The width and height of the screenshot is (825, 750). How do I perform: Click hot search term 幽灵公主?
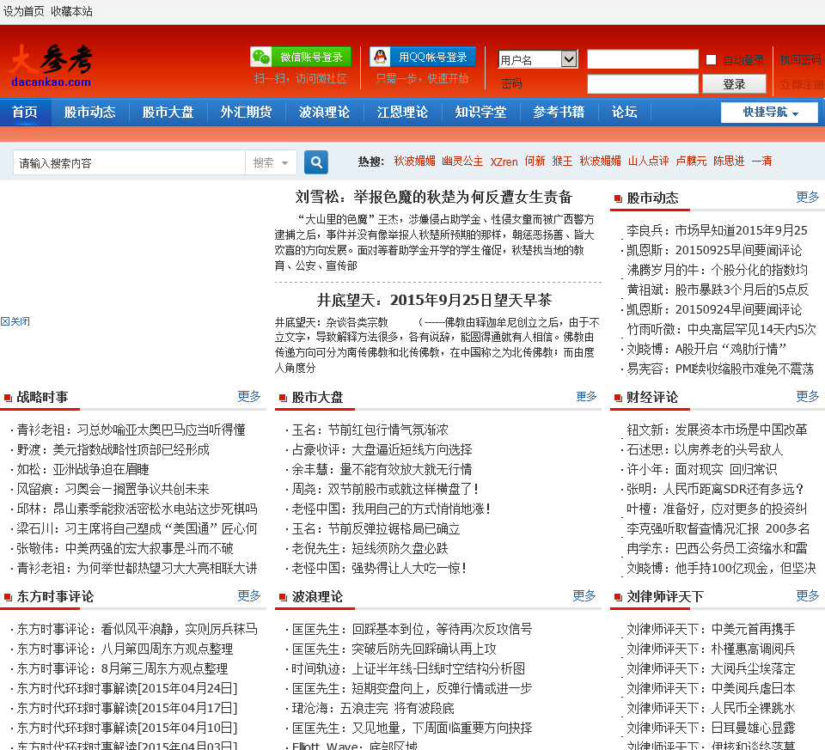(462, 161)
